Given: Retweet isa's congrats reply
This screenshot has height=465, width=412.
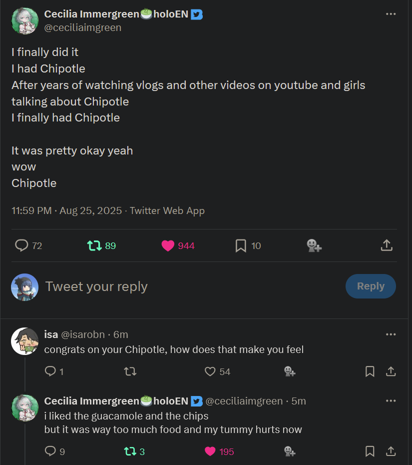Looking at the screenshot, I should (x=130, y=371).
